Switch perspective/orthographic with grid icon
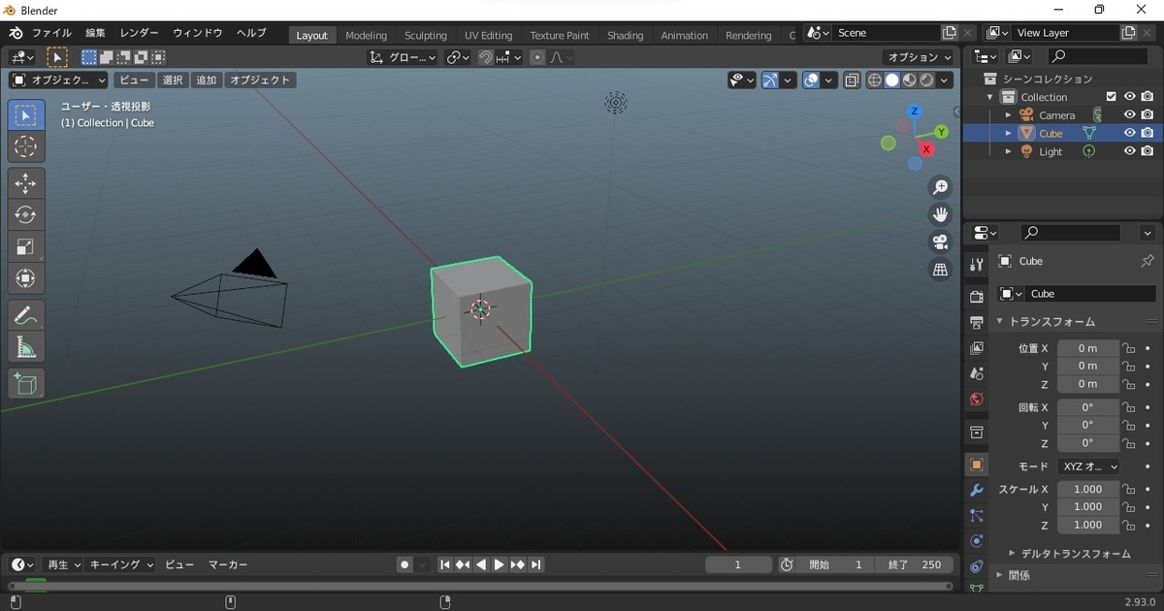The image size is (1164, 611). tap(940, 271)
